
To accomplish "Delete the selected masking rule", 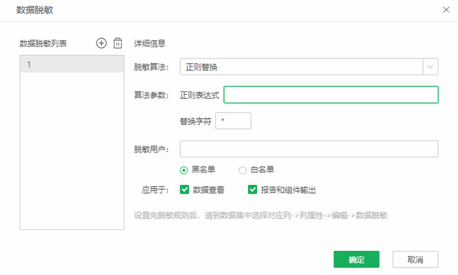I will (x=118, y=43).
